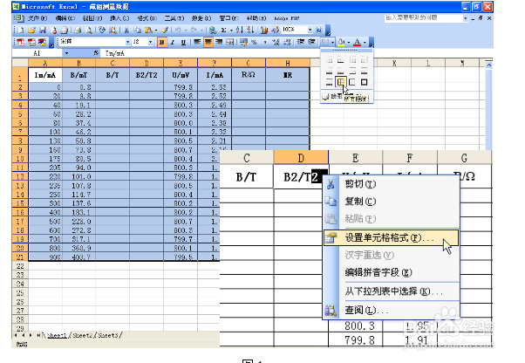The width and height of the screenshot is (525, 363).
Task: Expand the AutoSum dropdown arrow
Action: [231, 31]
